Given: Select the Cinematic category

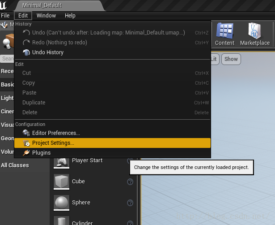Looking at the screenshot, I should (x=7, y=112).
